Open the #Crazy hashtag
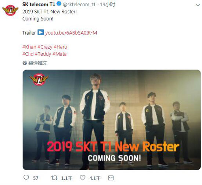The height and width of the screenshot is (185, 202). coord(45,47)
